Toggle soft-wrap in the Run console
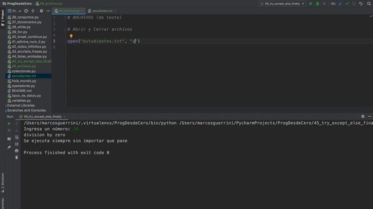 pos(16,137)
